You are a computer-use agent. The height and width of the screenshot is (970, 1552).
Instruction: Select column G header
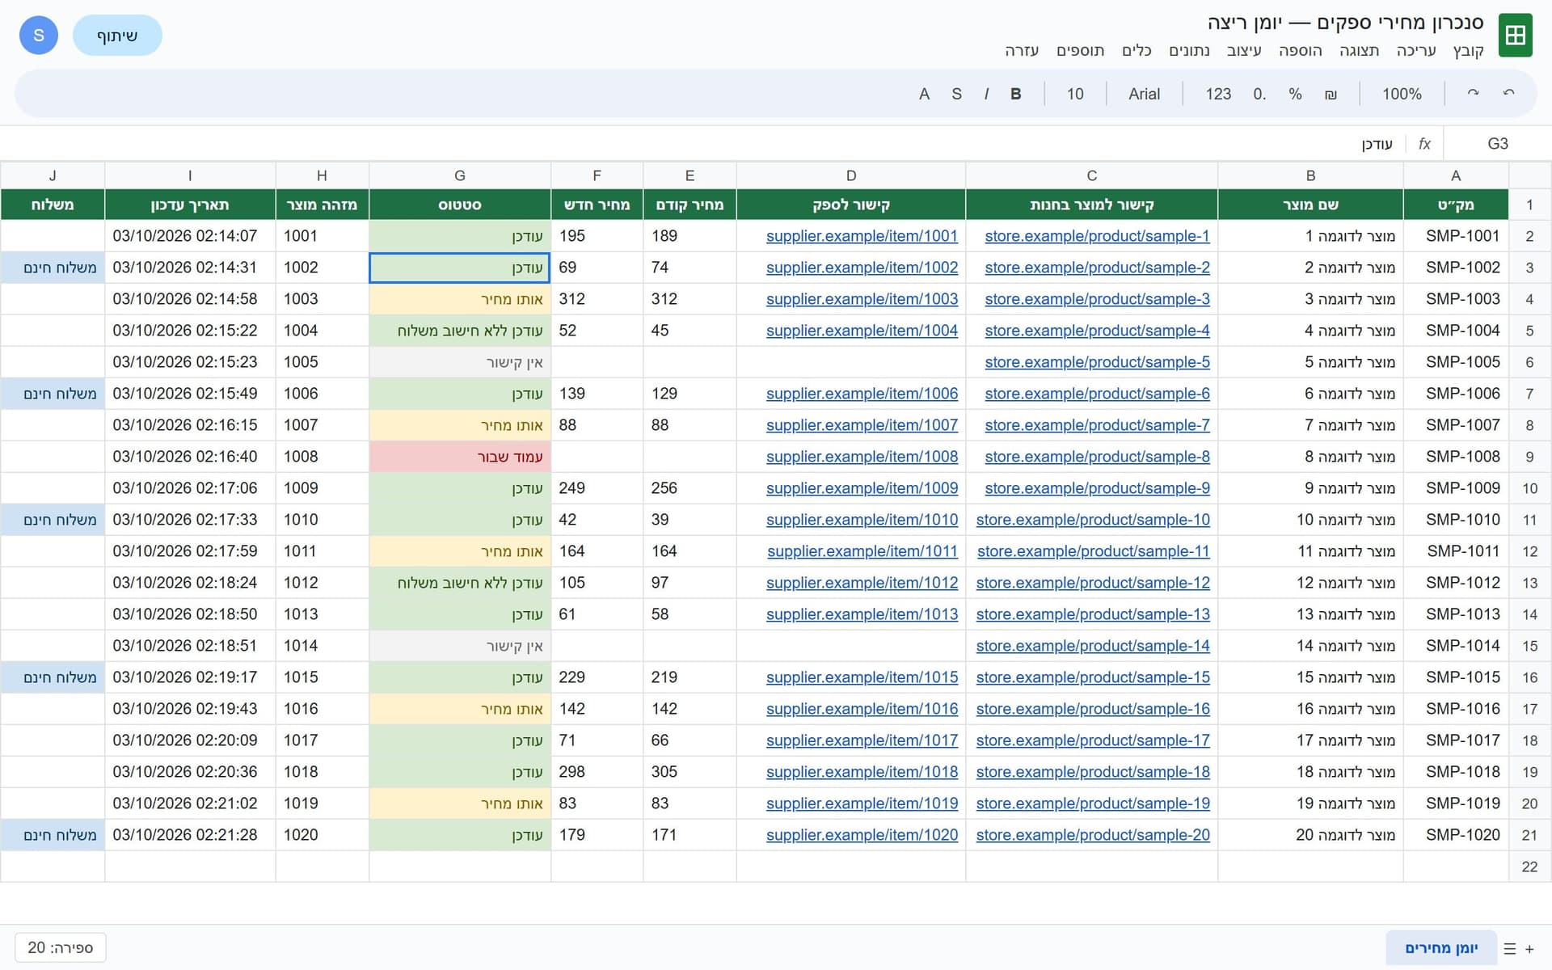459,175
